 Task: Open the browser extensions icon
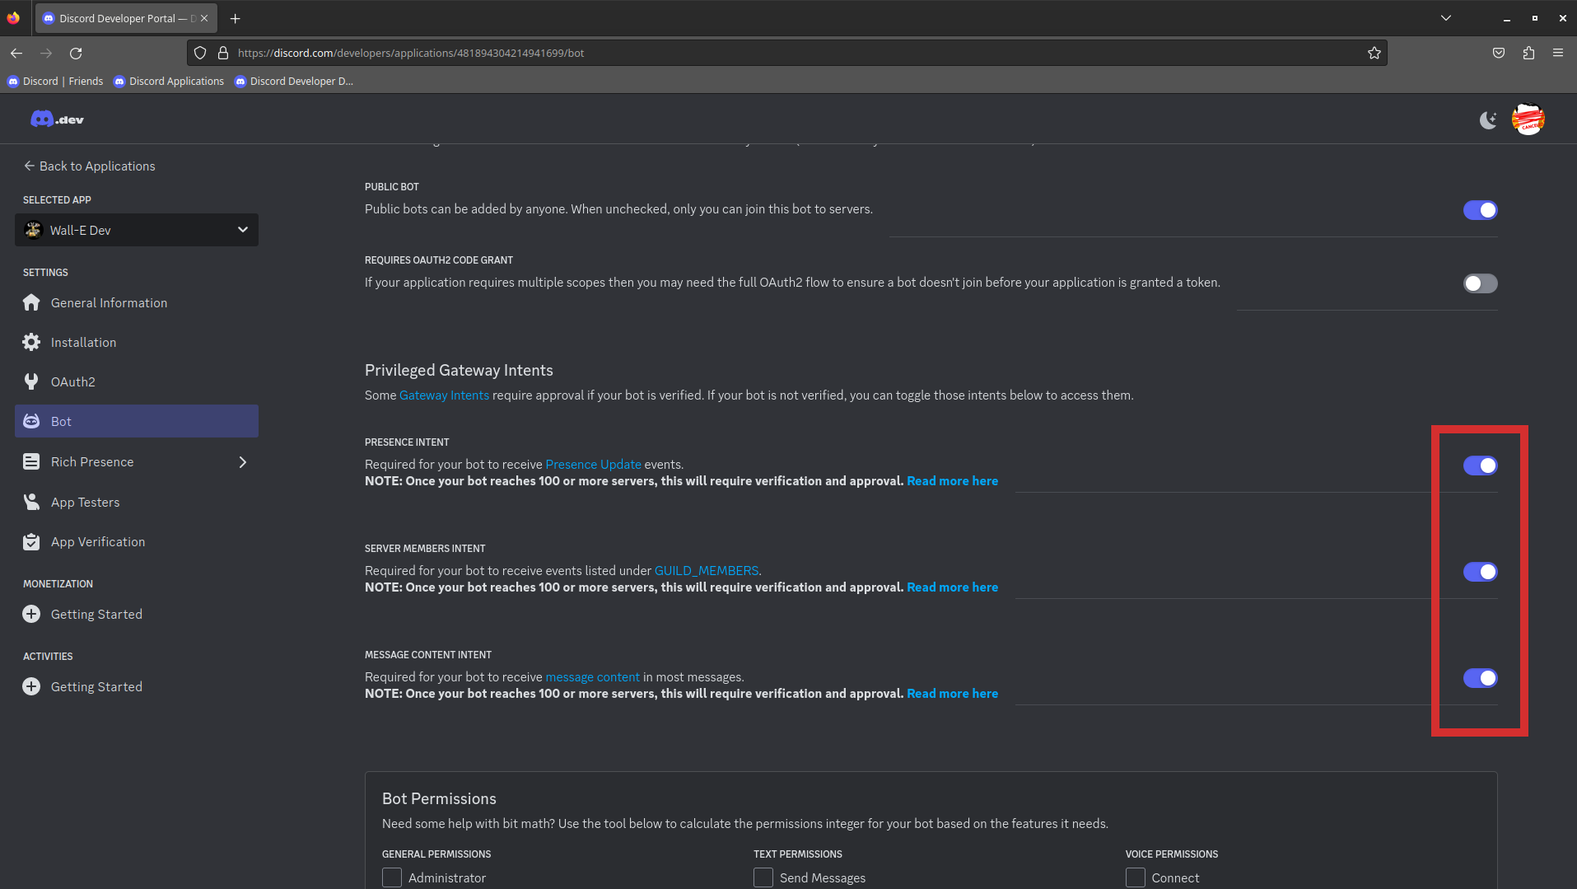click(x=1528, y=53)
